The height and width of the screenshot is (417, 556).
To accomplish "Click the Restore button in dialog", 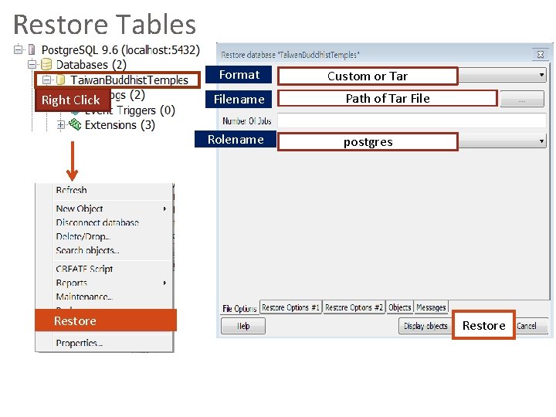I will [483, 325].
